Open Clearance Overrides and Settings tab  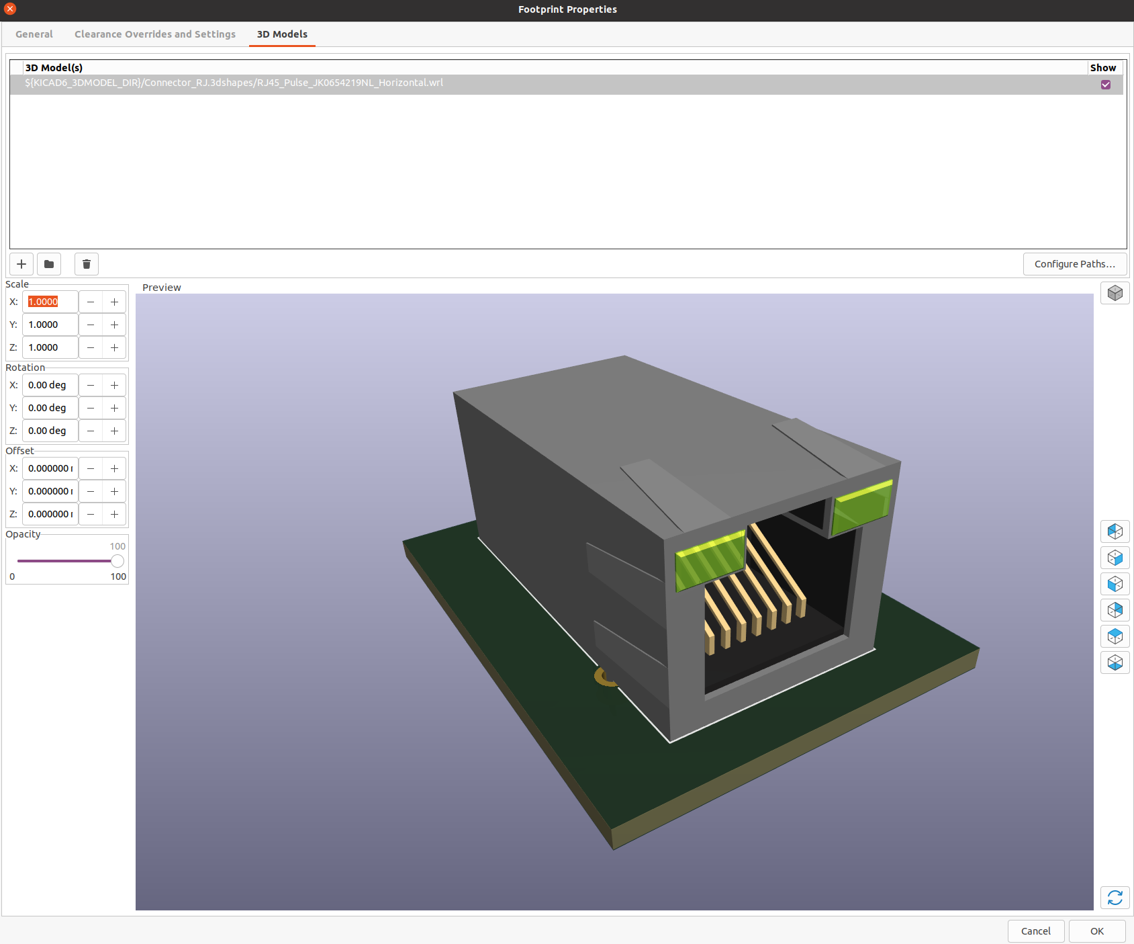pos(155,34)
